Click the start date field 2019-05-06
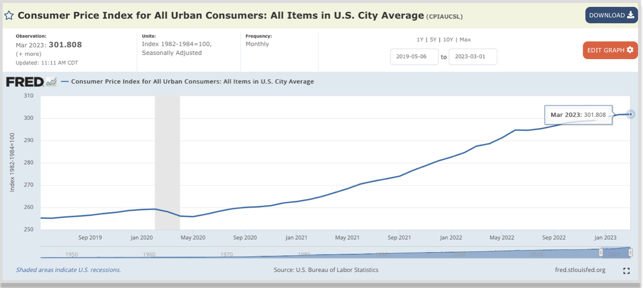The width and height of the screenshot is (643, 288). point(414,57)
